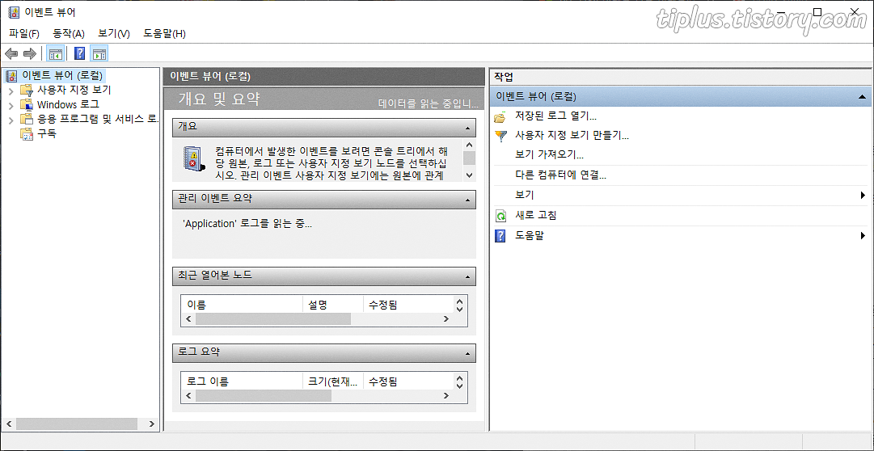
Task: Click the 로그 이름 column header
Action: click(242, 381)
